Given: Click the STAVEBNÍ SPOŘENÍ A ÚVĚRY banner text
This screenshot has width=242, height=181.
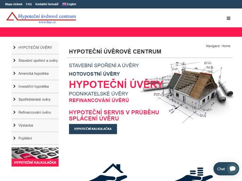Looking at the screenshot, I should (104, 66).
